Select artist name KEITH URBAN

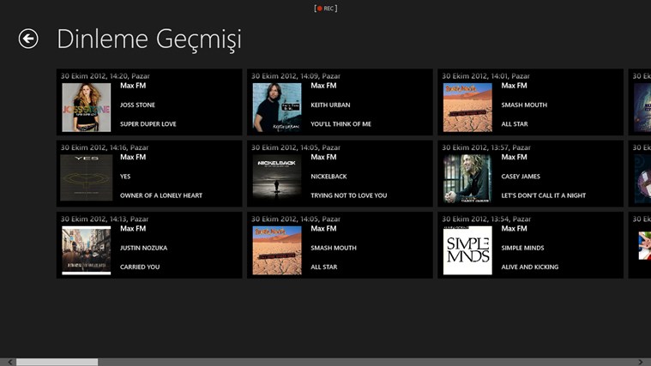click(330, 105)
